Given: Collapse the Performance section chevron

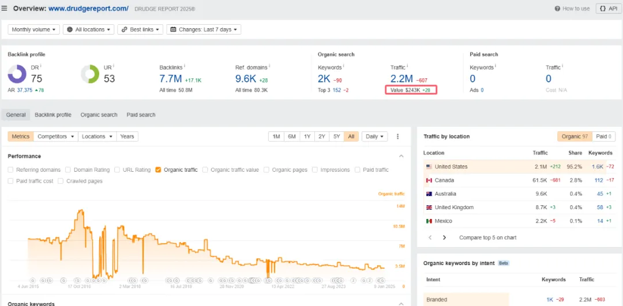Looking at the screenshot, I should [x=401, y=156].
